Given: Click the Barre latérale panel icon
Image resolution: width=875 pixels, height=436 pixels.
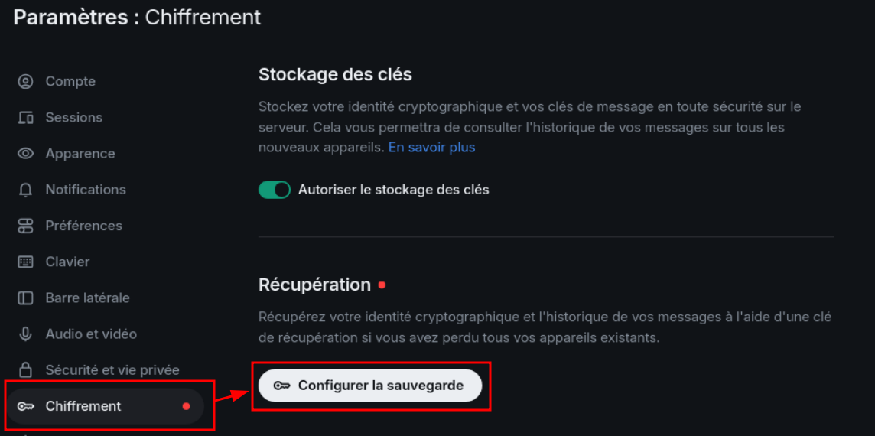Looking at the screenshot, I should click(25, 298).
